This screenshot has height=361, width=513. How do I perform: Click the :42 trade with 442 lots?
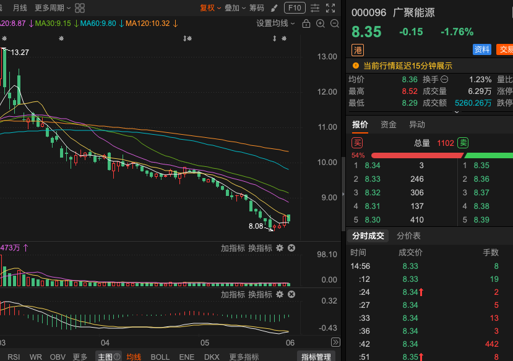(429, 344)
